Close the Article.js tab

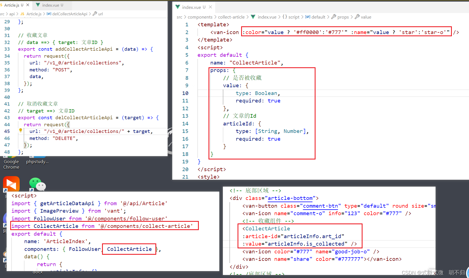[x=28, y=5]
